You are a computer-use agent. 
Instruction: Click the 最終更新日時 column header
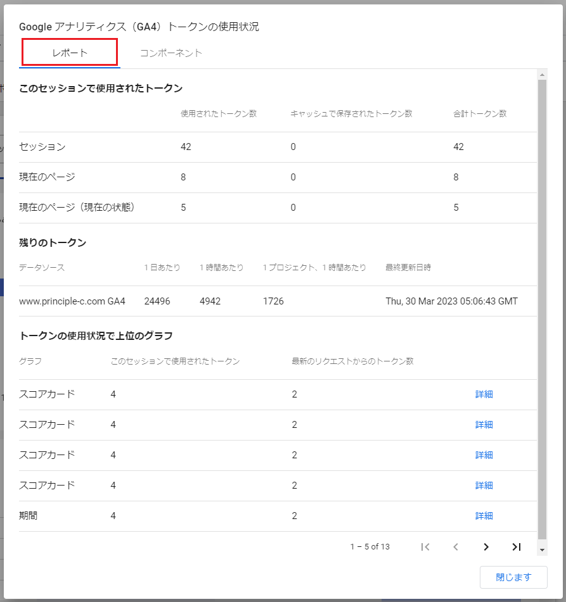[408, 267]
